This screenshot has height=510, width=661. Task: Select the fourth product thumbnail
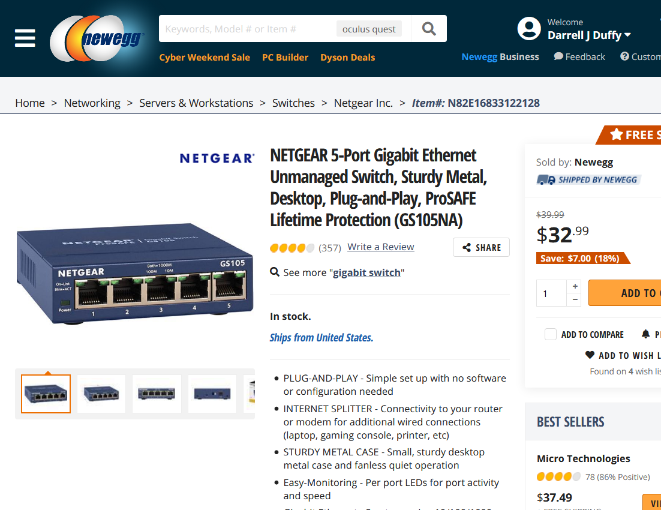tap(212, 394)
